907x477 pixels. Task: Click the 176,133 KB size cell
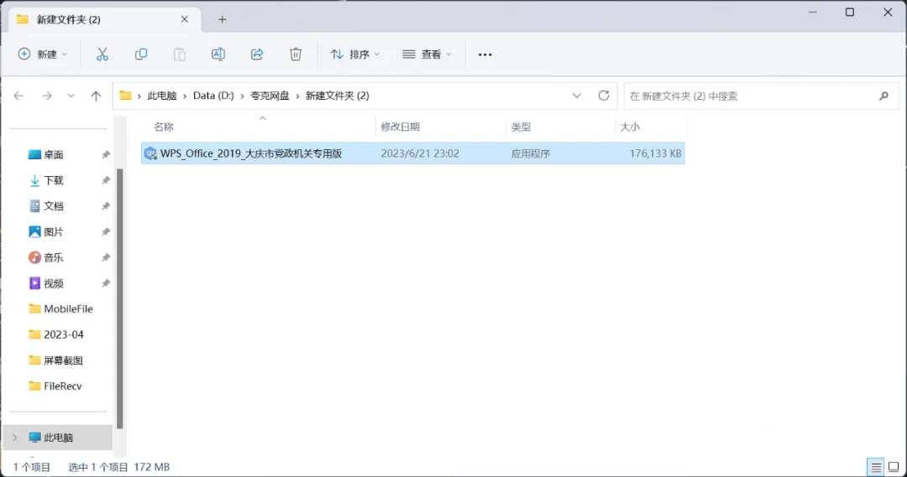pyautogui.click(x=655, y=153)
